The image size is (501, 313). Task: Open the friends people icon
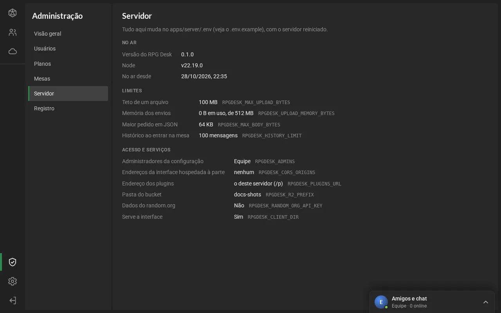(13, 32)
